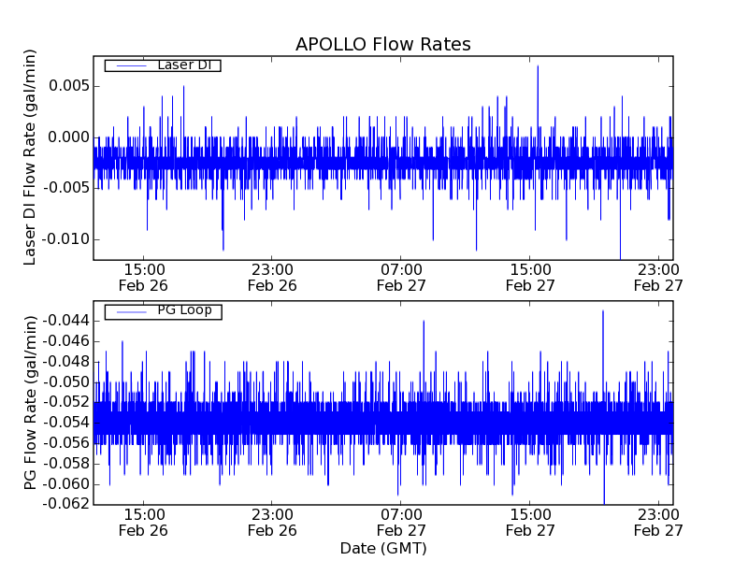Click the 0.005 tick label on top plot
This screenshot has height=561, width=748.
click(x=68, y=86)
